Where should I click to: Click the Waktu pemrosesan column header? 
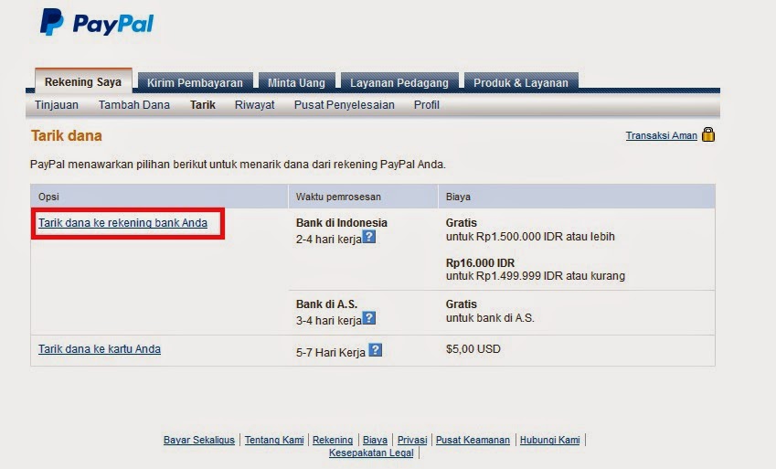(x=338, y=197)
